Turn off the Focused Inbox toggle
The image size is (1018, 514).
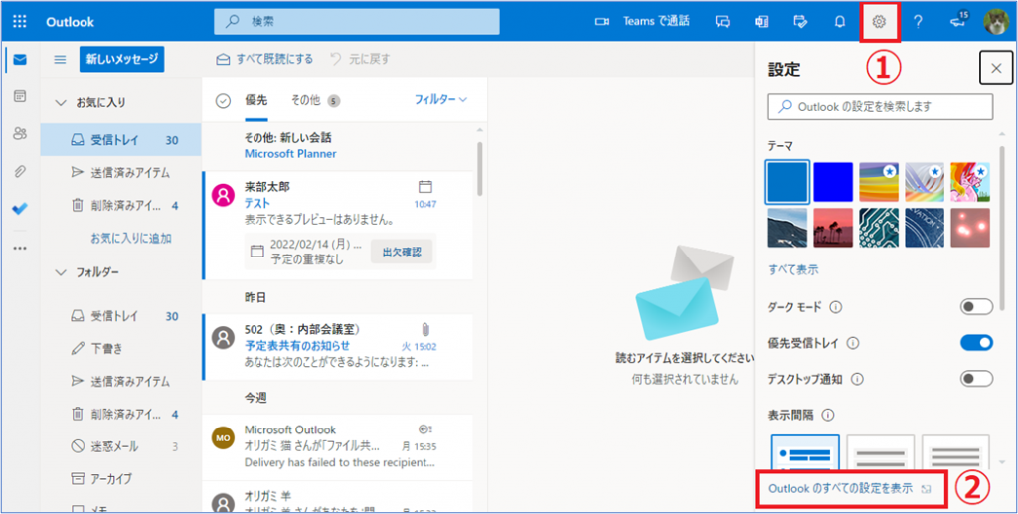pyautogui.click(x=976, y=343)
